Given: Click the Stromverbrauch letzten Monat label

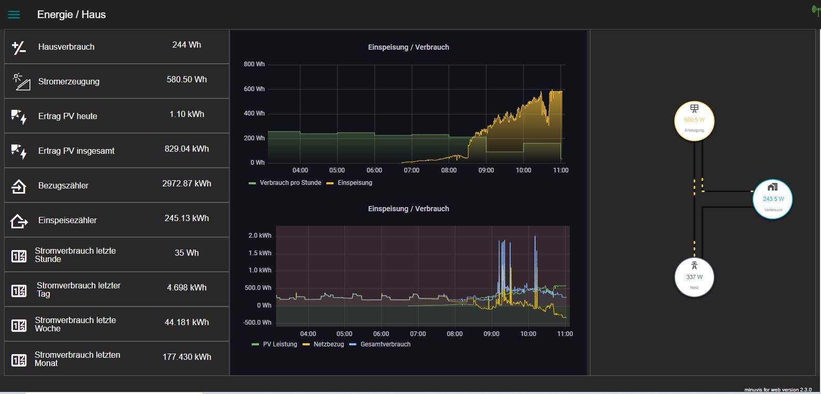Looking at the screenshot, I should tap(77, 359).
